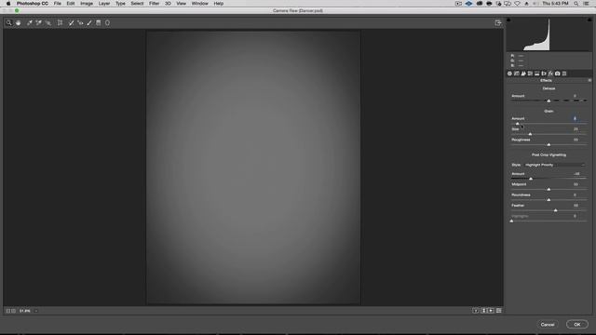Image resolution: width=596 pixels, height=335 pixels.
Task: Open the Presets panel tab
Action: (564, 74)
